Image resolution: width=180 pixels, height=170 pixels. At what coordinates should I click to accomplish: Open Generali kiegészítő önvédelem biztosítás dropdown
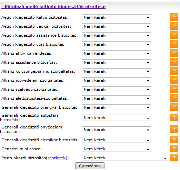[x=117, y=129]
